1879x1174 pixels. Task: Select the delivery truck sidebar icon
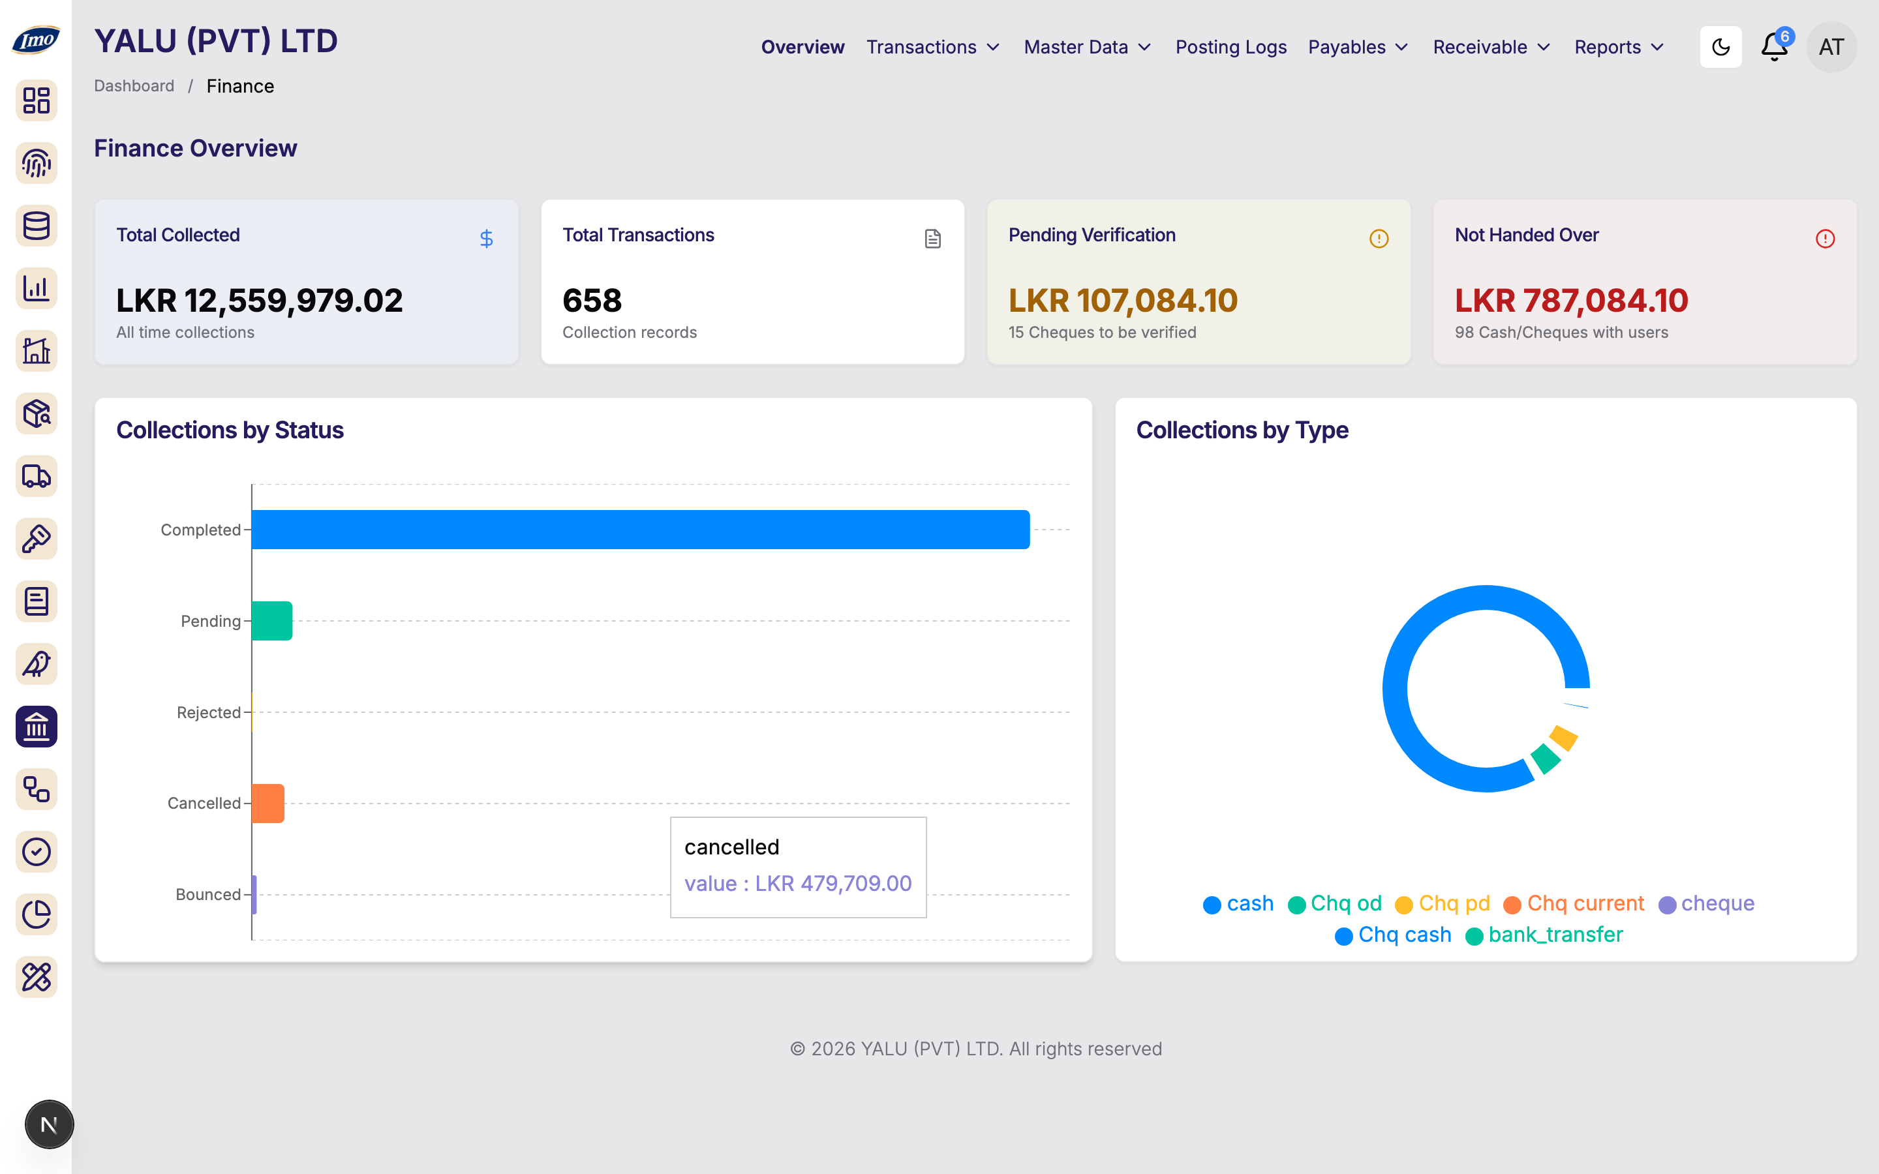tap(37, 476)
